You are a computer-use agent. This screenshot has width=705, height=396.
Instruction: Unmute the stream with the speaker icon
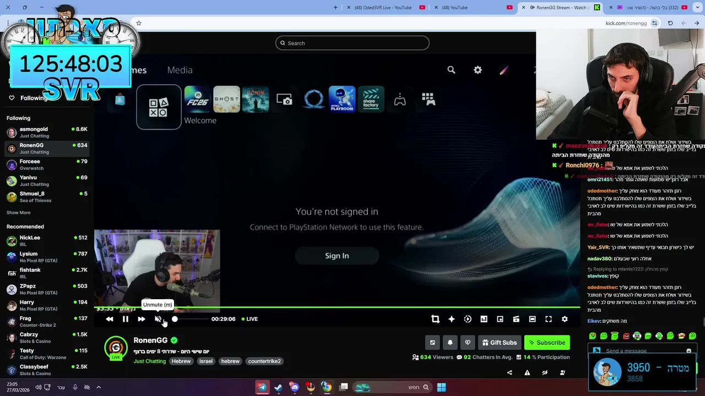click(158, 319)
